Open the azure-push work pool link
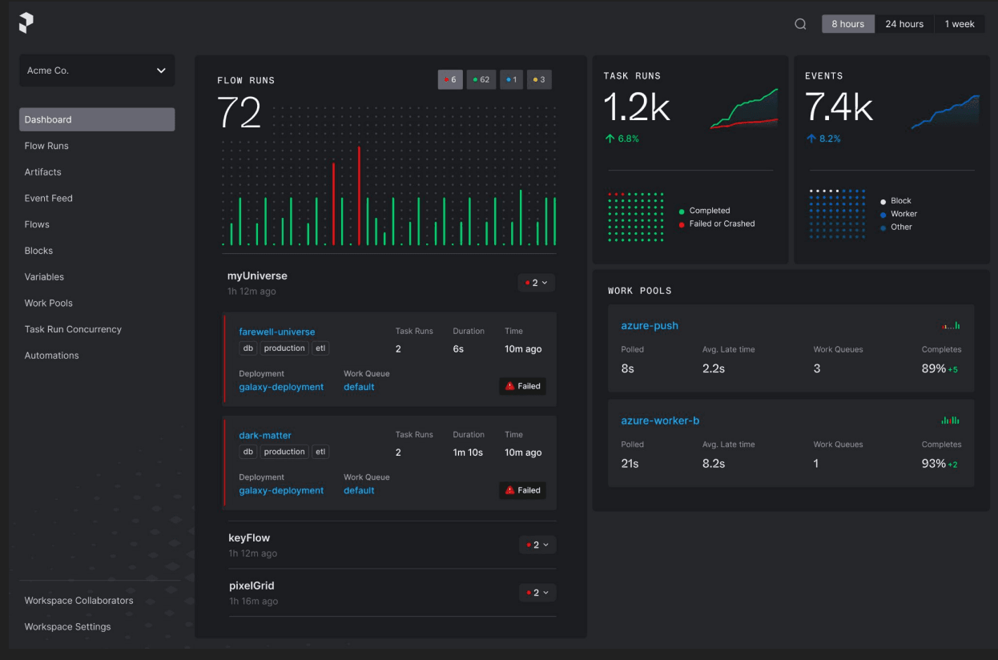The image size is (998, 660). [x=650, y=326]
